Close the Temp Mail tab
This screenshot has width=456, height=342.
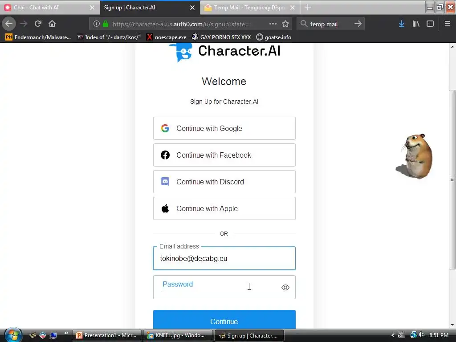tap(293, 8)
